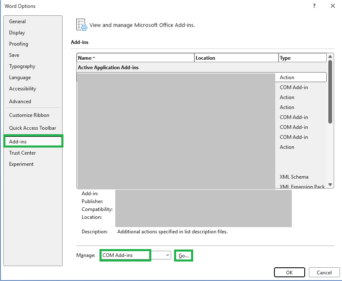
Task: Click the Active Application Add-ins group header
Action: [x=108, y=68]
